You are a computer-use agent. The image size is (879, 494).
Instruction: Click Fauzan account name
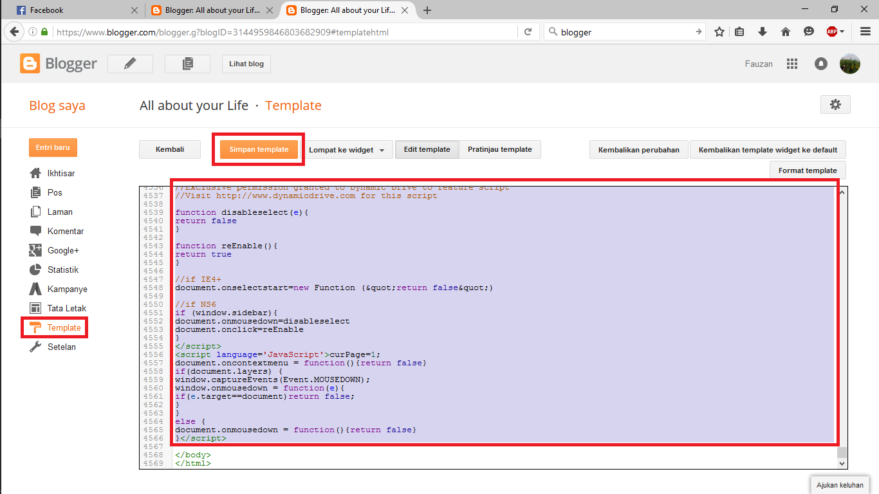[x=759, y=64]
